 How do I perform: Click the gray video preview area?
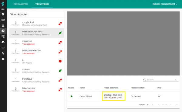click(x=123, y=43)
